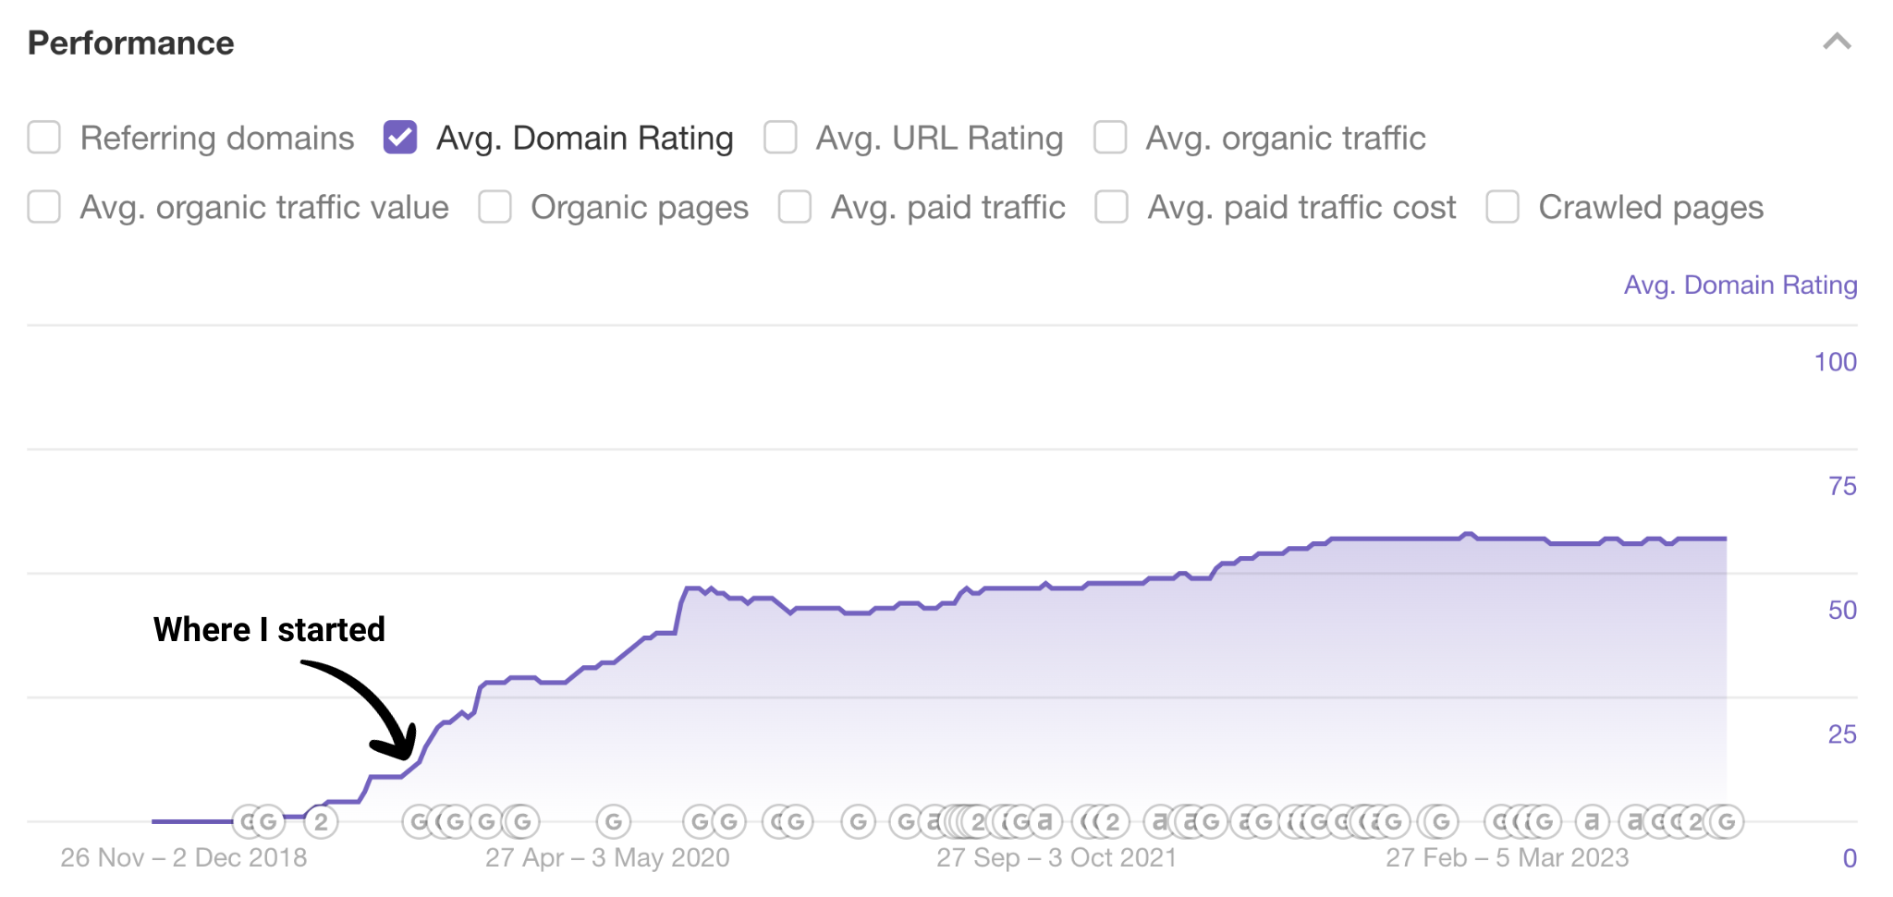
Task: Tick the Avg. URL Rating checkbox
Action: point(780,138)
